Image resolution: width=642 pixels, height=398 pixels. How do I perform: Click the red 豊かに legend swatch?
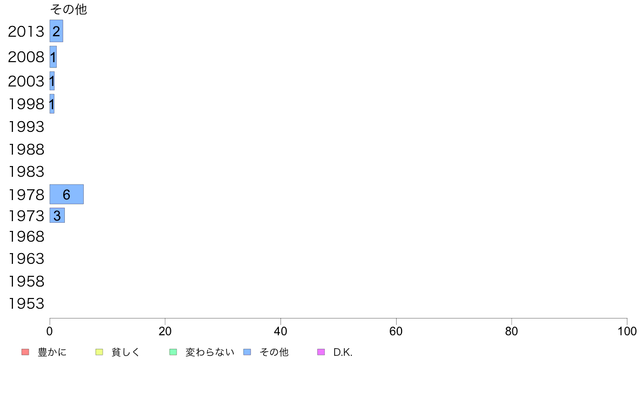(25, 351)
